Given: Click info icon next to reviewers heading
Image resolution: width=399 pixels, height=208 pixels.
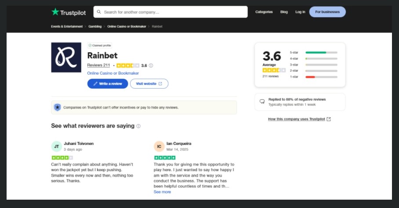Looking at the screenshot, I should [138, 126].
